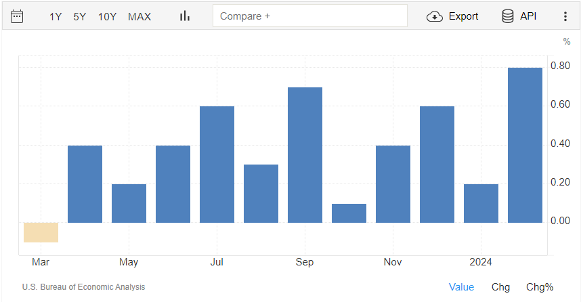This screenshot has width=581, height=302.
Task: Click the 2024 x-axis label
Action: click(x=481, y=262)
